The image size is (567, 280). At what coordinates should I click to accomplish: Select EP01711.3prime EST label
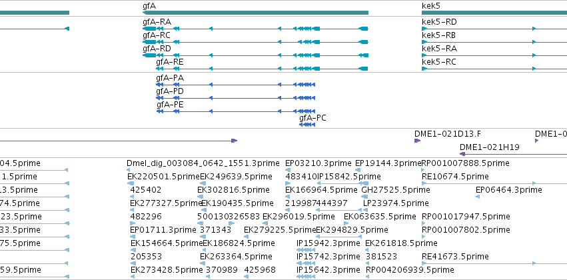pyautogui.click(x=163, y=230)
